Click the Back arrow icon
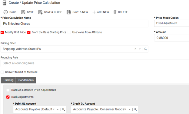Viewport: 189px width, 114px height. [x=5, y=12]
